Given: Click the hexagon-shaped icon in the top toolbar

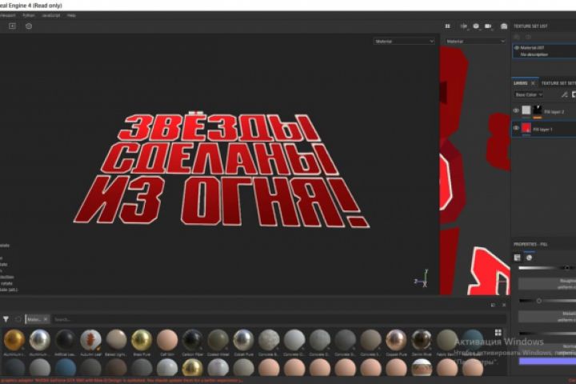Looking at the screenshot, I should (29, 26).
